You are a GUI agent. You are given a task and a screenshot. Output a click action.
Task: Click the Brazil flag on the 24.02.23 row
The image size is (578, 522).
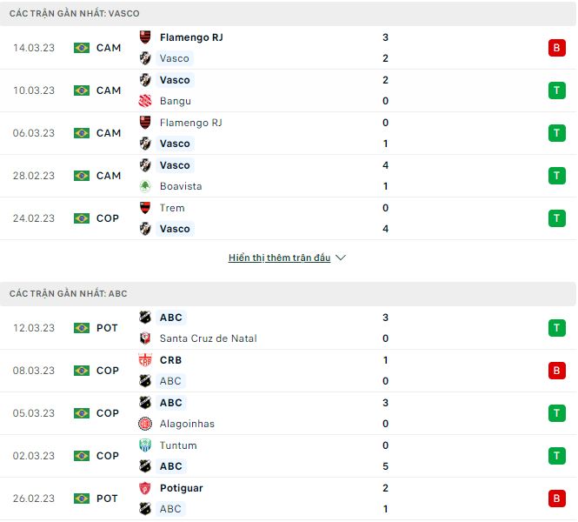(82, 218)
